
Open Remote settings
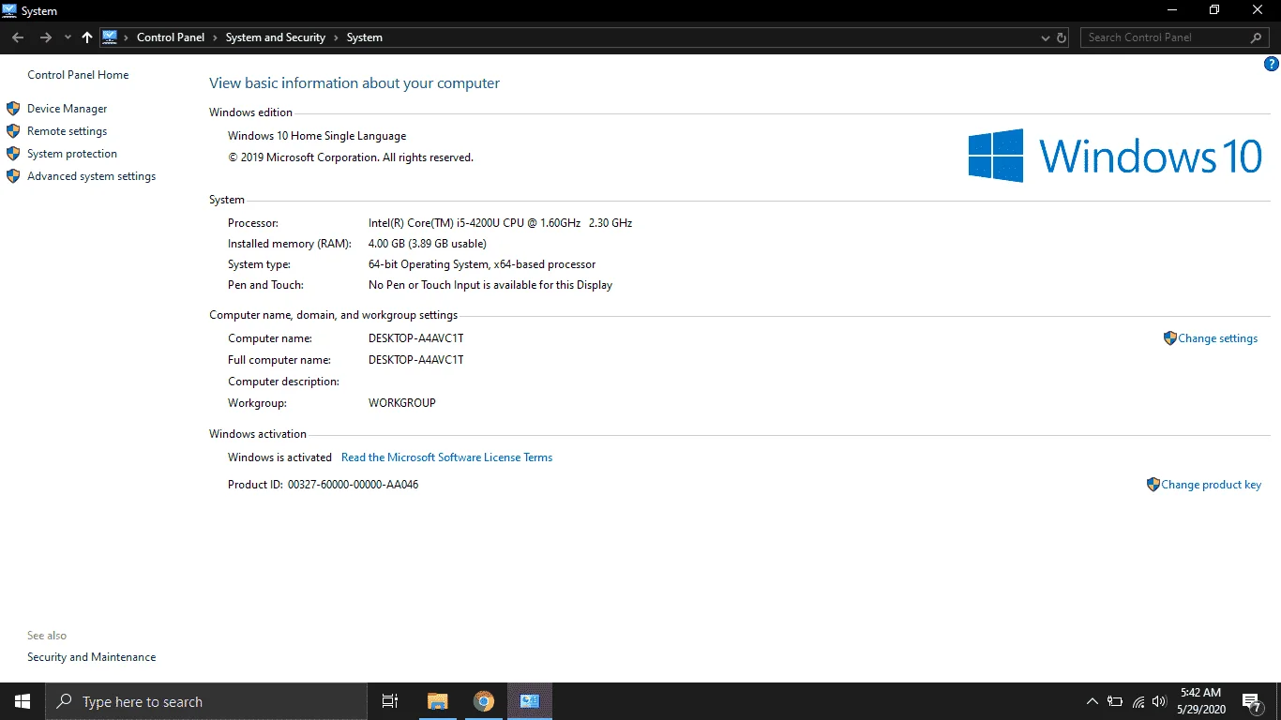click(x=67, y=131)
